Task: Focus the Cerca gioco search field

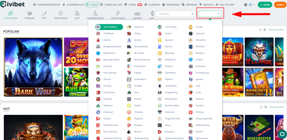Action: 174,14
